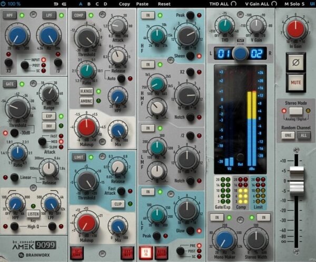316x262 pixels.
Task: Click the gate key LISTEN button
Action: click(x=33, y=214)
